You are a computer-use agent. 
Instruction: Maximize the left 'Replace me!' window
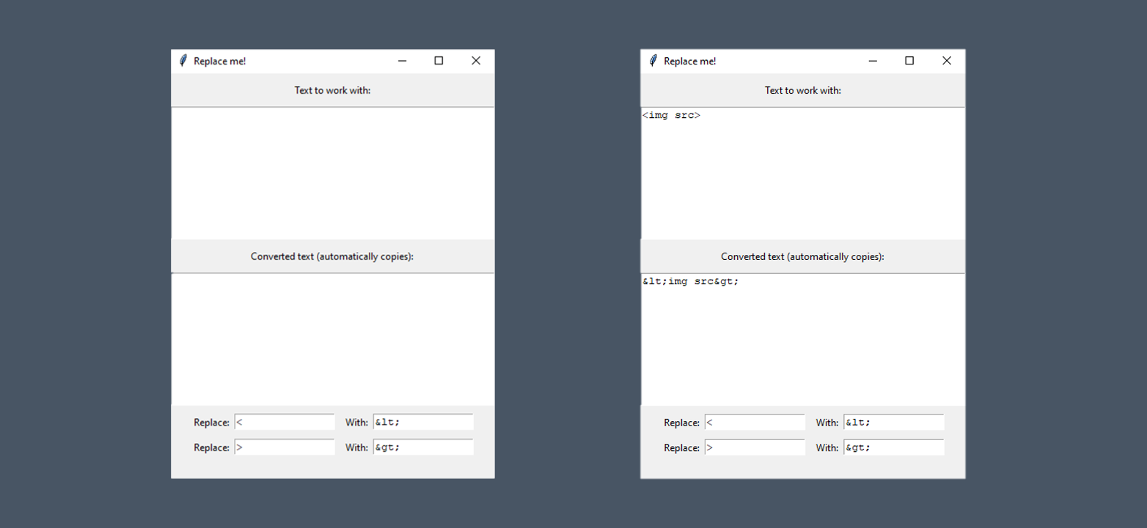pyautogui.click(x=439, y=61)
